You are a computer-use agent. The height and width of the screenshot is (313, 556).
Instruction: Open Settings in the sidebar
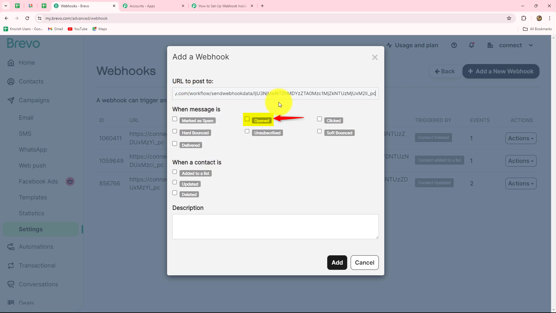[41, 229]
